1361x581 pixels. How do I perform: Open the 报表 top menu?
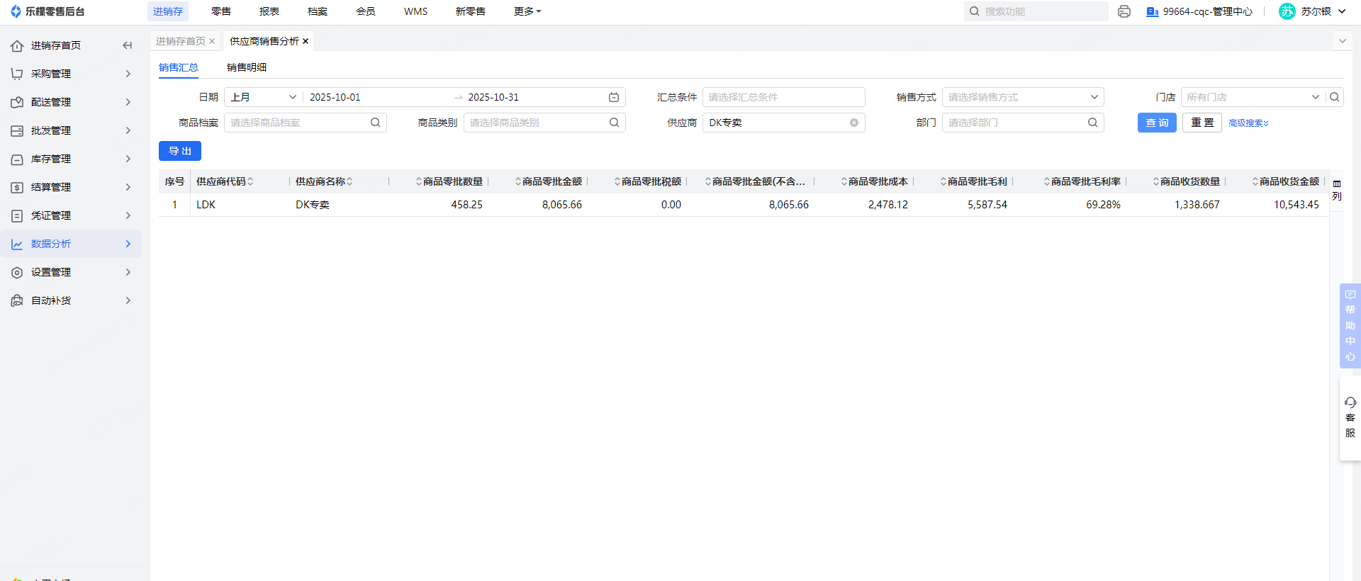[269, 11]
